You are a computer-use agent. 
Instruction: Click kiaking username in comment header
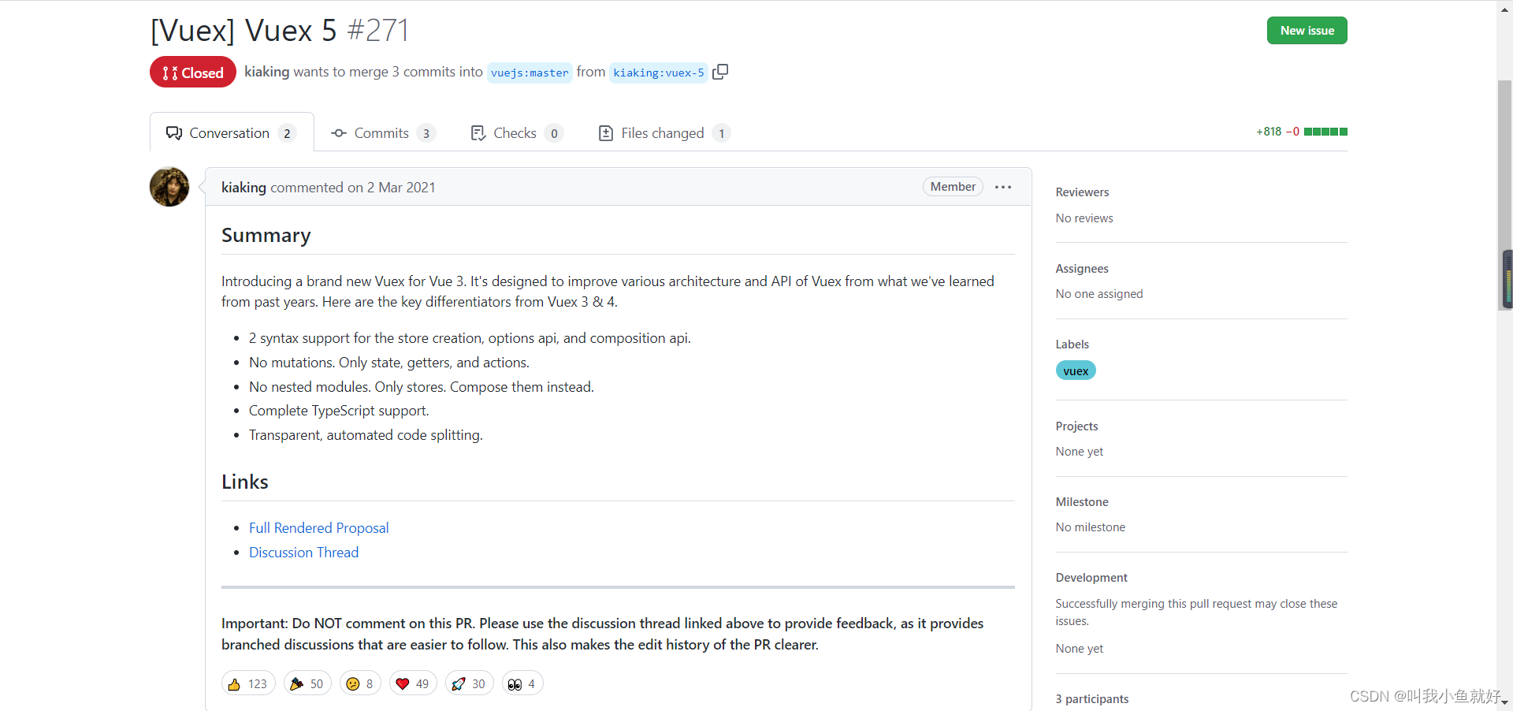pyautogui.click(x=243, y=187)
